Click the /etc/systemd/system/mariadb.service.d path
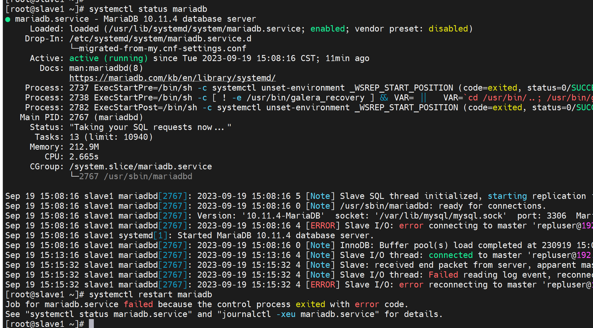The image size is (593, 328). [160, 39]
